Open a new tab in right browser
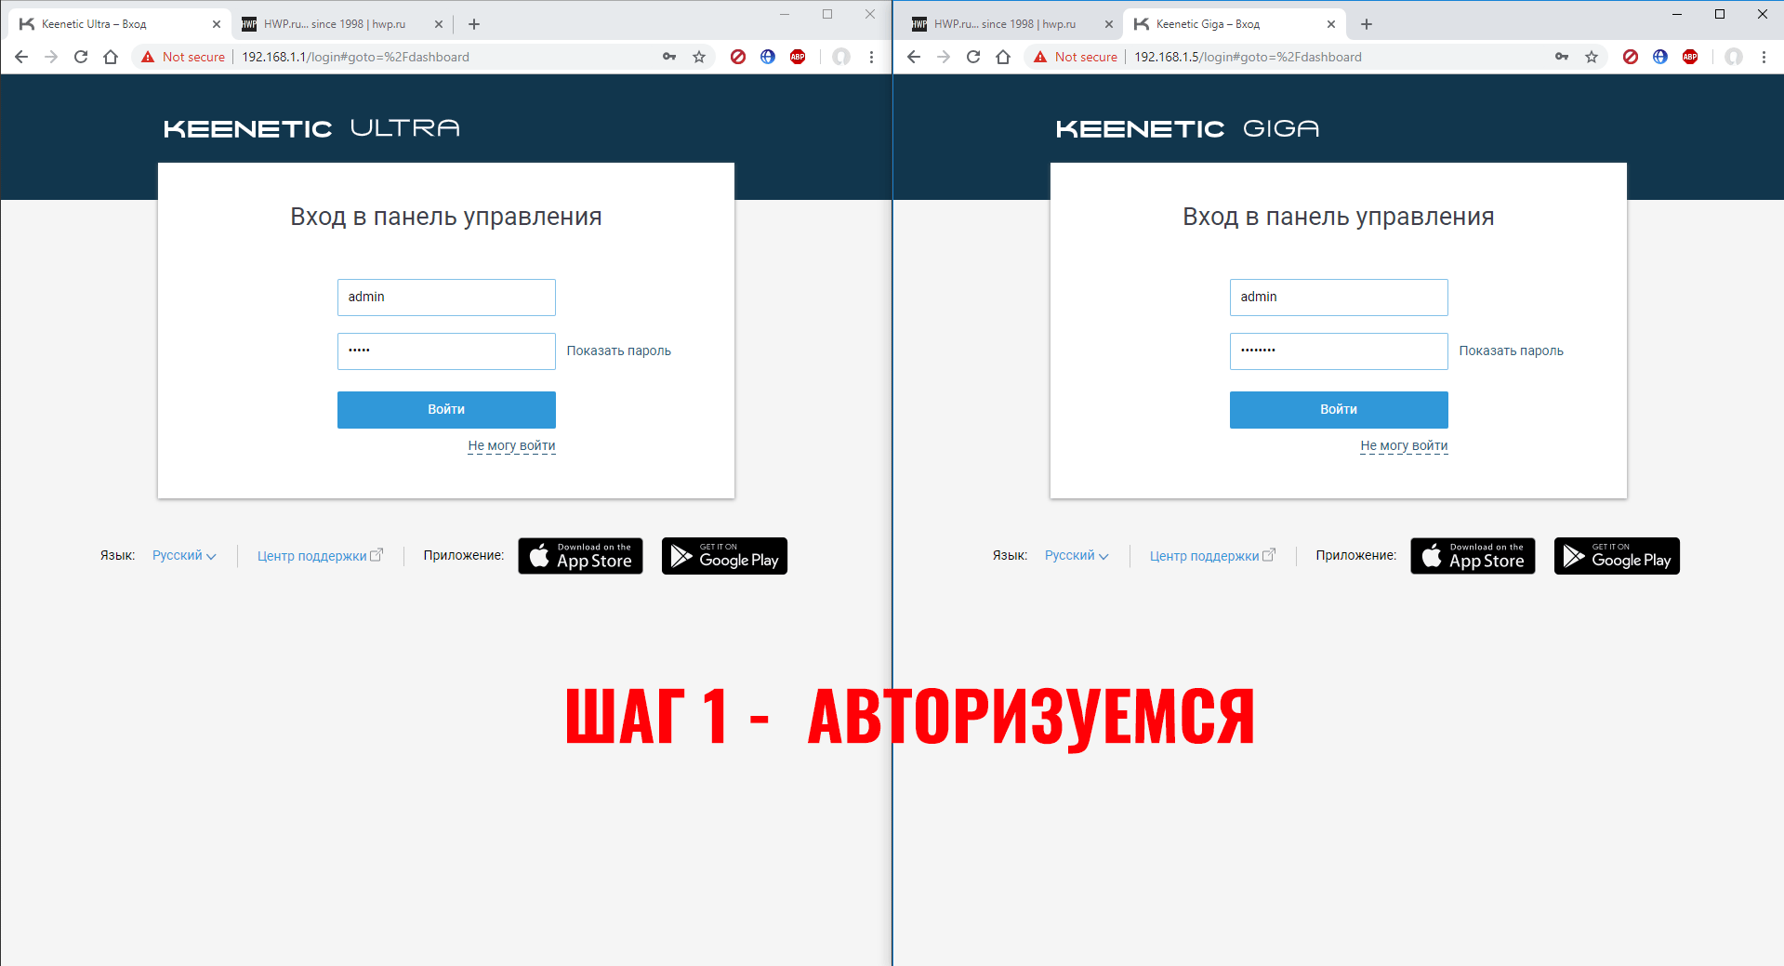This screenshot has width=1784, height=966. tap(1367, 24)
